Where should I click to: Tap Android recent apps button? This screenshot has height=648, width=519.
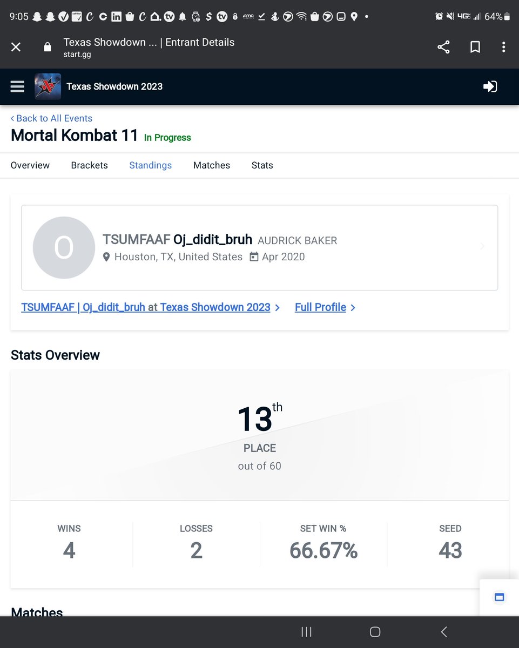pos(306,632)
